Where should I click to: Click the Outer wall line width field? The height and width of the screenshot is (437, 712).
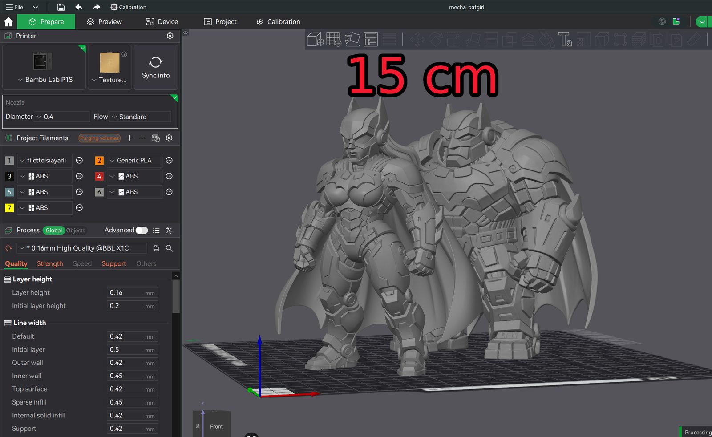click(133, 363)
